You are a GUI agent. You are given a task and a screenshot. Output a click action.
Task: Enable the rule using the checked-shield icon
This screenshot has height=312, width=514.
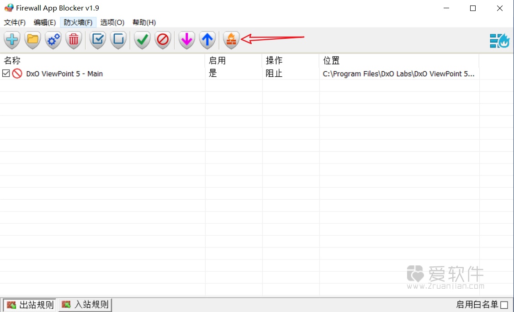[97, 40]
